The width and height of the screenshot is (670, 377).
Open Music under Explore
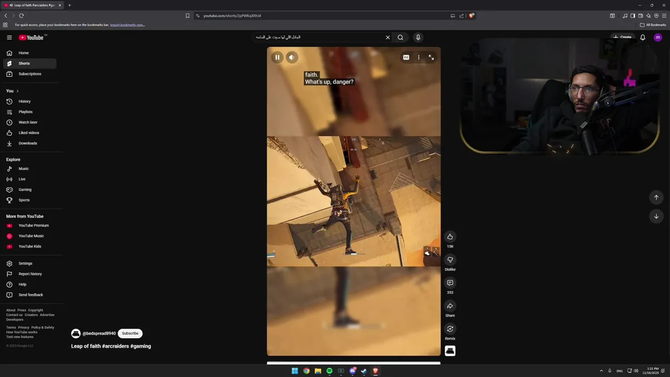tap(30, 169)
